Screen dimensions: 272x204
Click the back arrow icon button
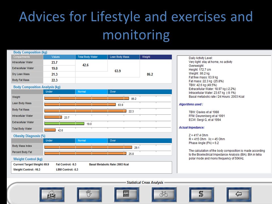pos(239,194)
